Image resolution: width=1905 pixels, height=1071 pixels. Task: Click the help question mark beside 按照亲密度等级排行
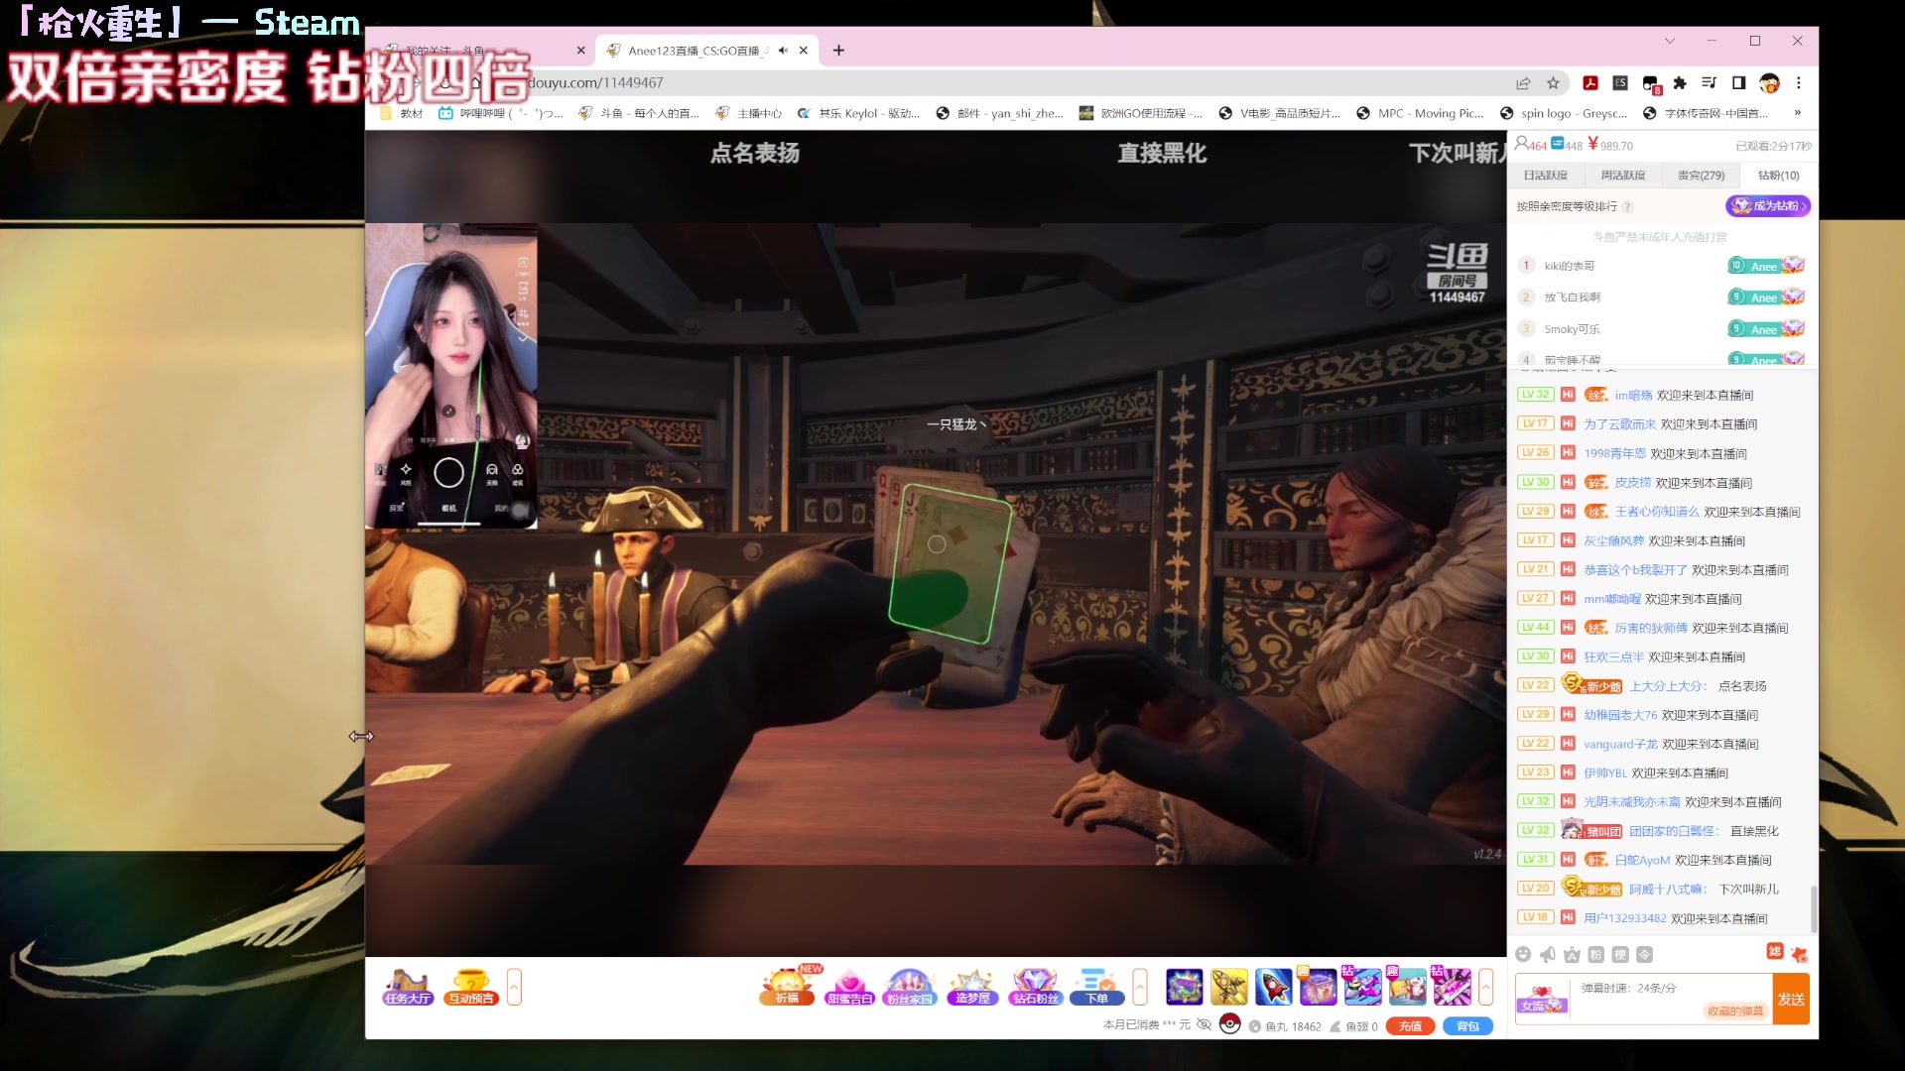coord(1627,207)
